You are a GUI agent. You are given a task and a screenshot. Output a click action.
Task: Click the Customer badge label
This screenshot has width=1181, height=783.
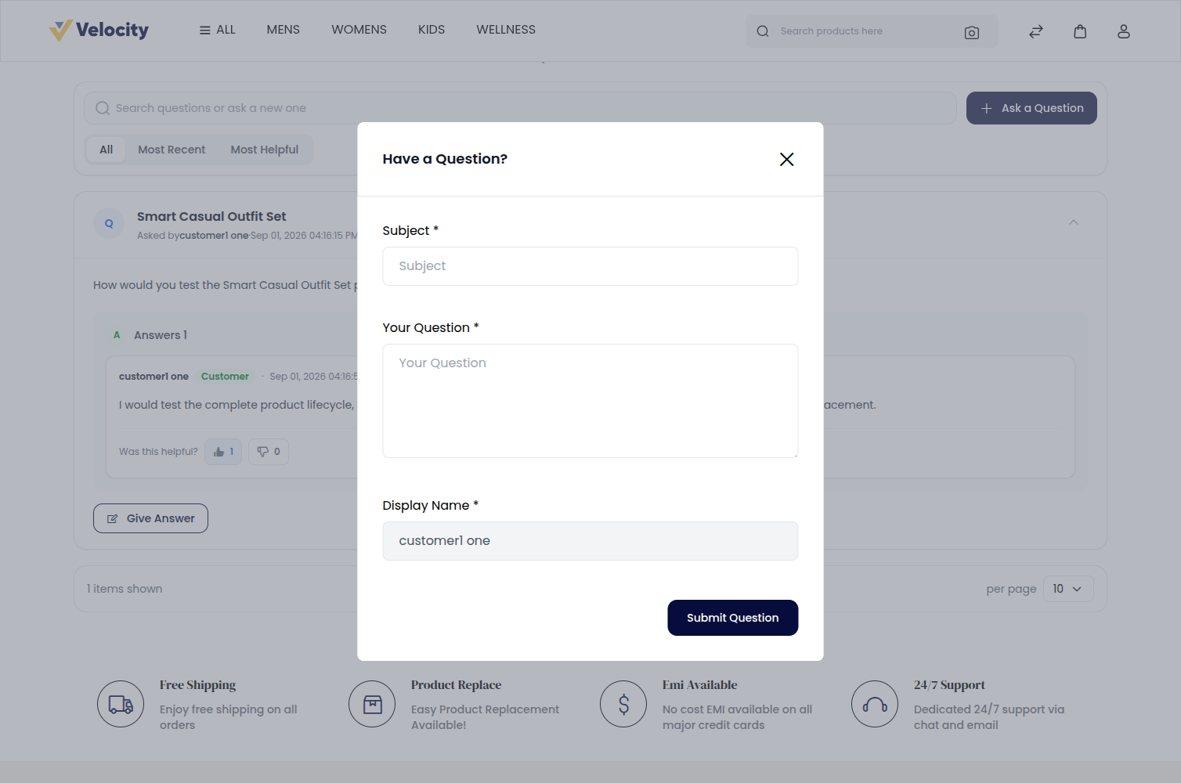225,377
